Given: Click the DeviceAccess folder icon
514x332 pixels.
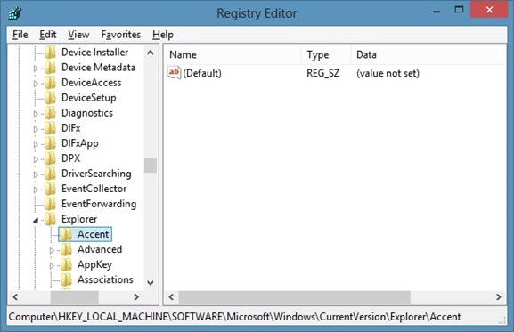Looking at the screenshot, I should tap(50, 83).
